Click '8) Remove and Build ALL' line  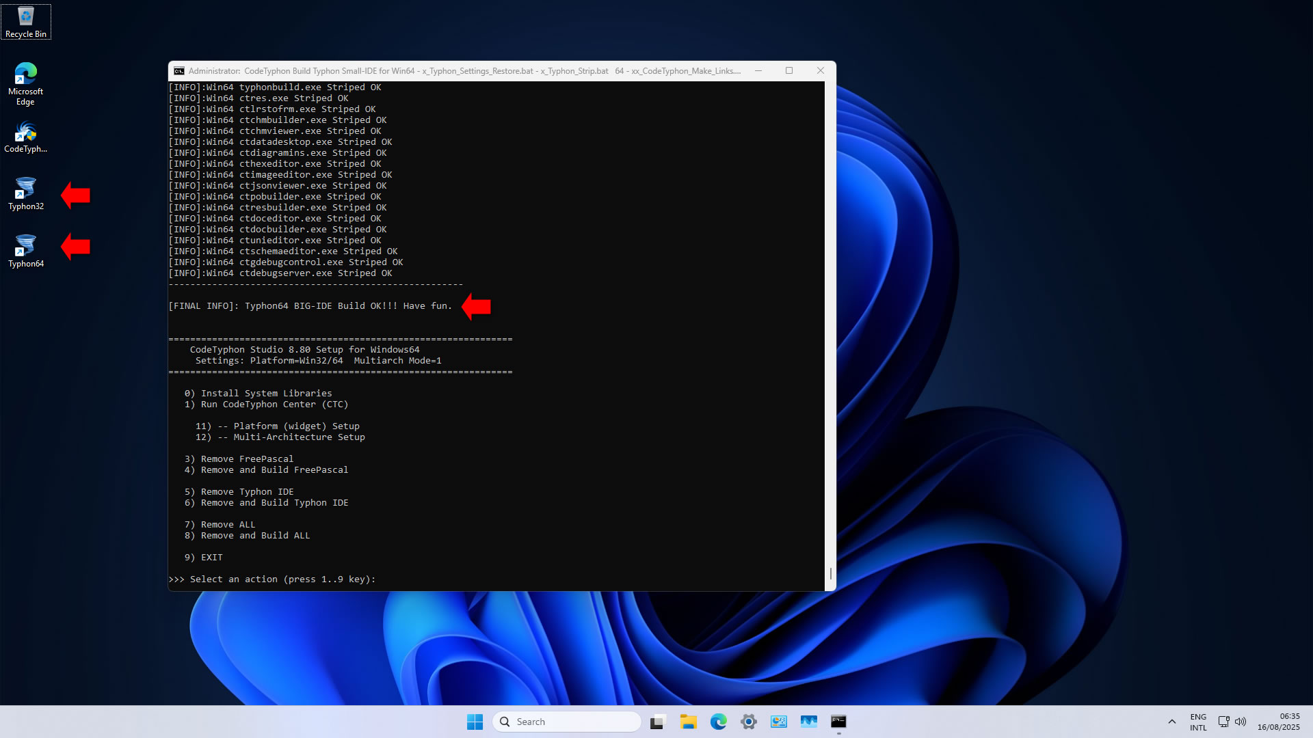tap(247, 536)
